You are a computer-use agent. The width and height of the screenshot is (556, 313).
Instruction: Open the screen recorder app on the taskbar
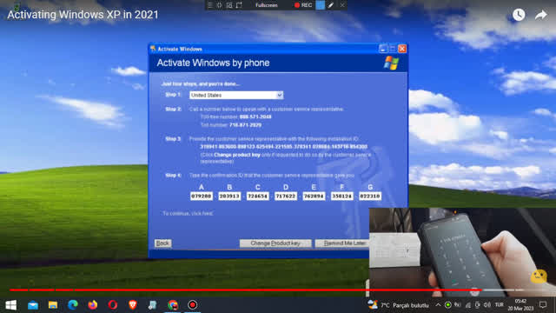[193, 305]
